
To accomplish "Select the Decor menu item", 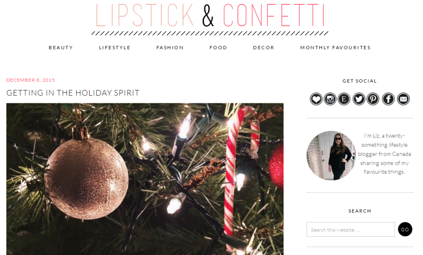I will point(263,47).
